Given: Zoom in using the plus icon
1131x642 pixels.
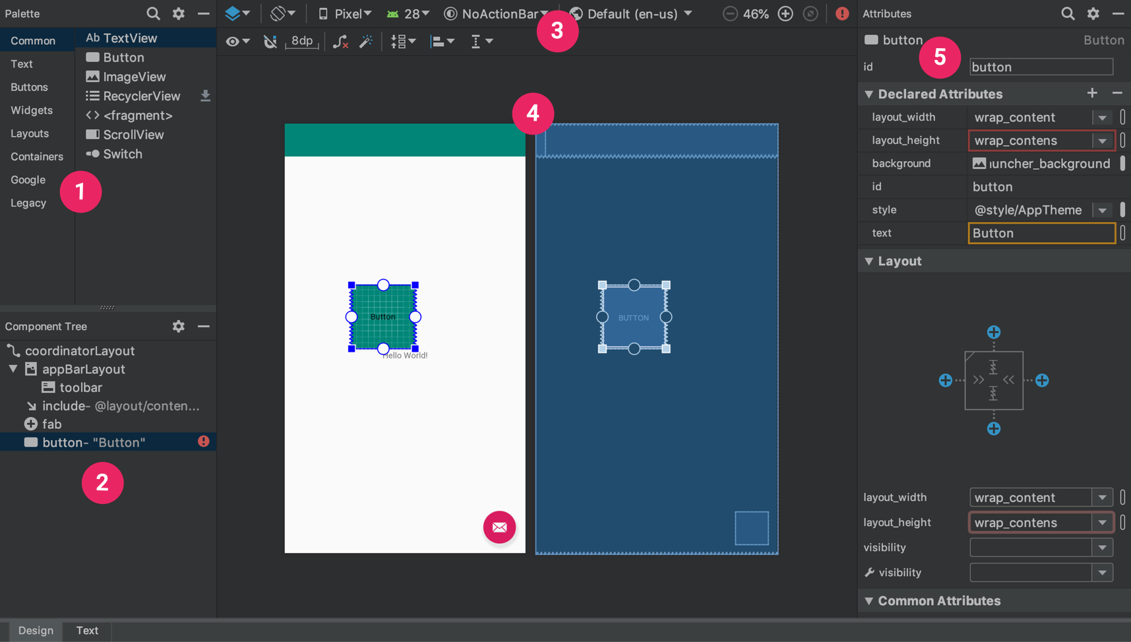Looking at the screenshot, I should tap(785, 13).
